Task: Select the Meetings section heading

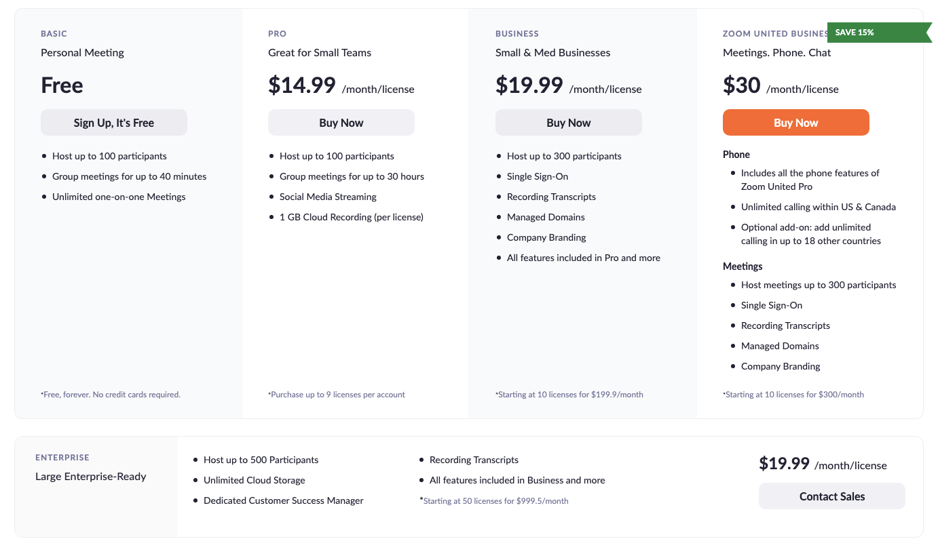Action: tap(743, 266)
